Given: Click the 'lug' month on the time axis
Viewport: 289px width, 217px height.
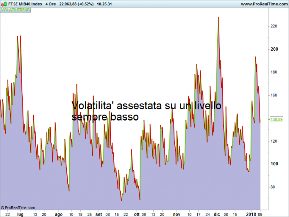Looking at the screenshot, I should pos(20,214).
